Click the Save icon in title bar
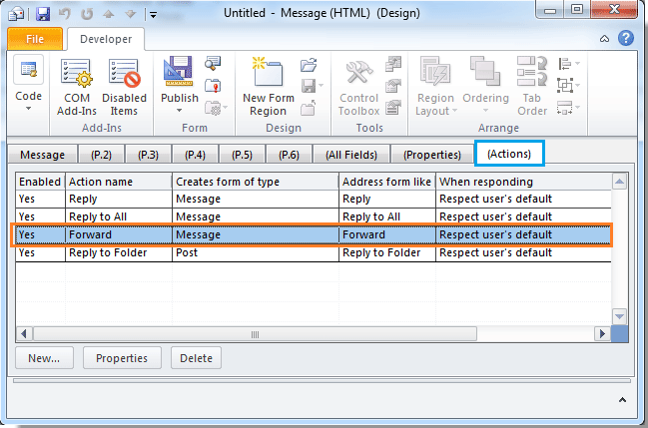The width and height of the screenshot is (648, 428). click(42, 14)
